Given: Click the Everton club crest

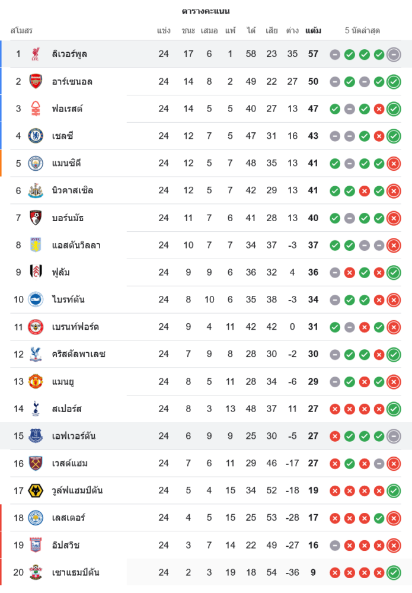Looking at the screenshot, I should pos(36,436).
